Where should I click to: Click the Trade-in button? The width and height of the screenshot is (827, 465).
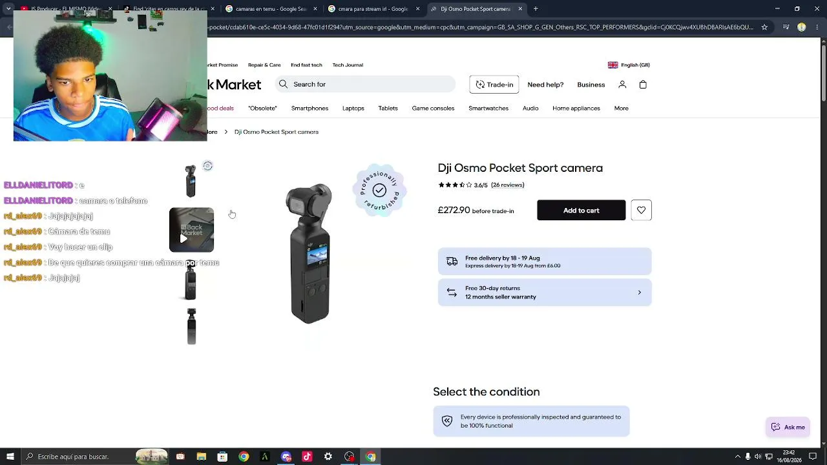(x=494, y=85)
